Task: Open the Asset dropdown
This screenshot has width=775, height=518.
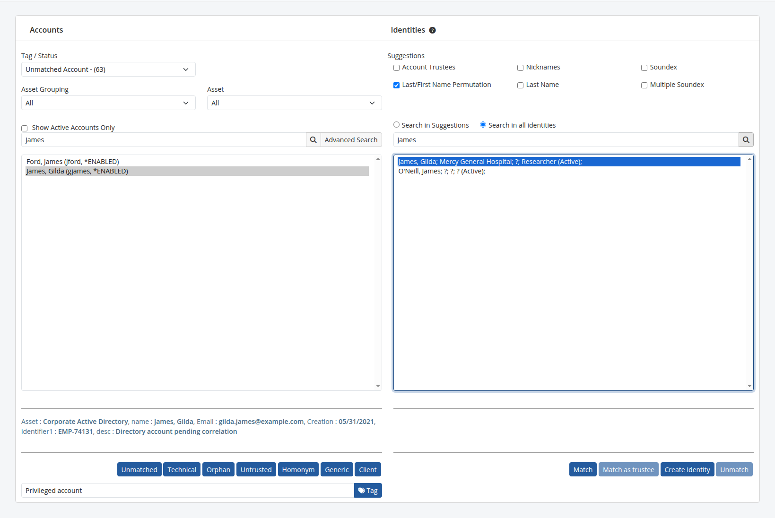Action: tap(294, 103)
